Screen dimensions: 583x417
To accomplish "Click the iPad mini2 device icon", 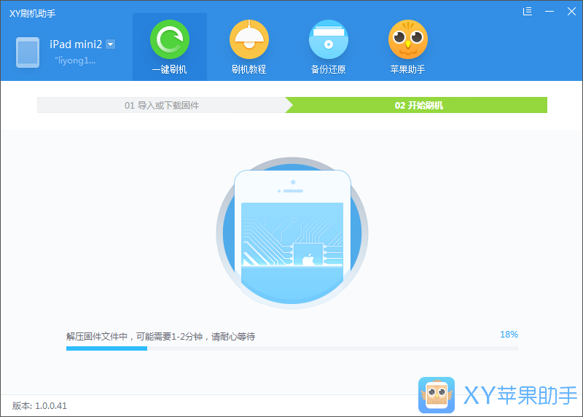I will click(x=28, y=52).
